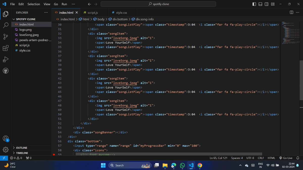Go forward with the right arrow
Viewport: 303px width, 170px height.
[x=95, y=4]
